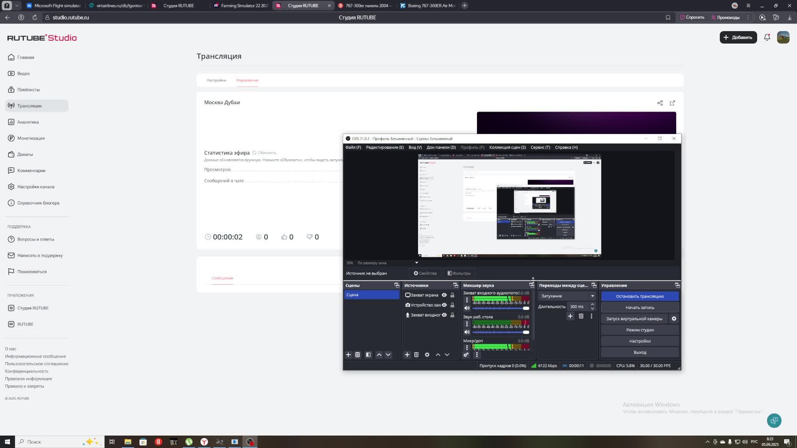Screen dimensions: 797x448
Task: Stop streaming with Остановить трансляцию
Action: click(x=640, y=296)
